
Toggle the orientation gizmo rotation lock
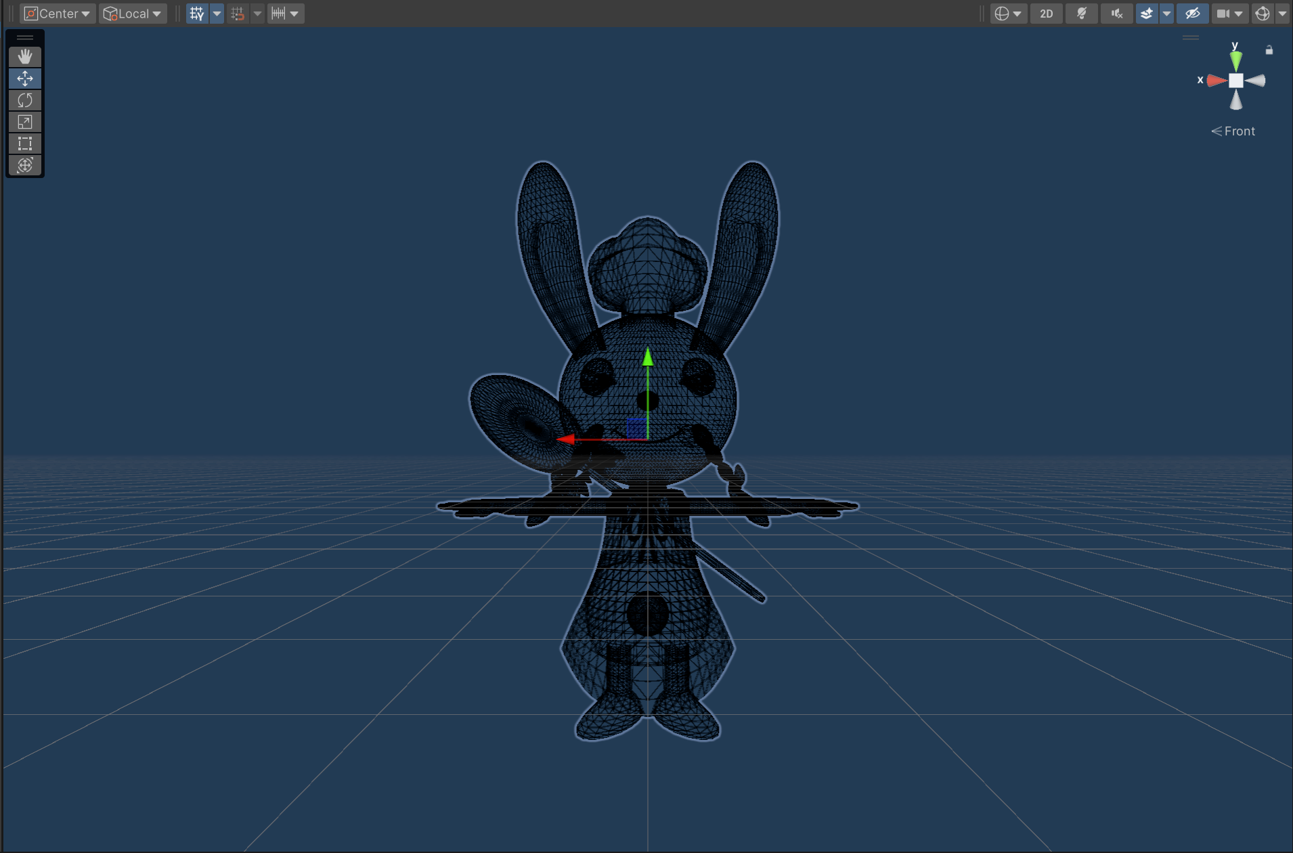point(1269,50)
